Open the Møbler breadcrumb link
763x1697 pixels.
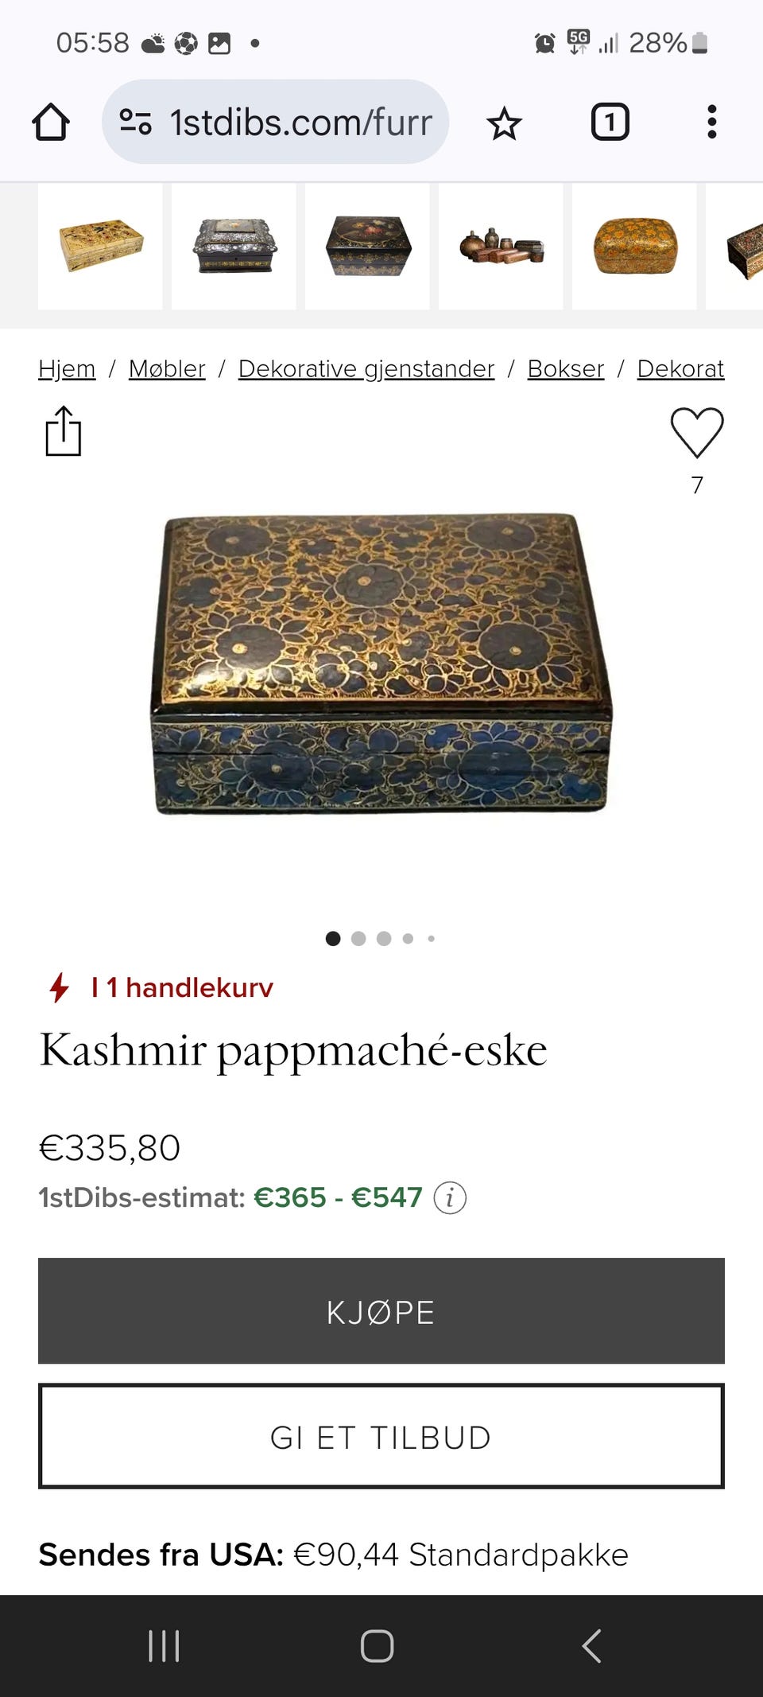(167, 369)
